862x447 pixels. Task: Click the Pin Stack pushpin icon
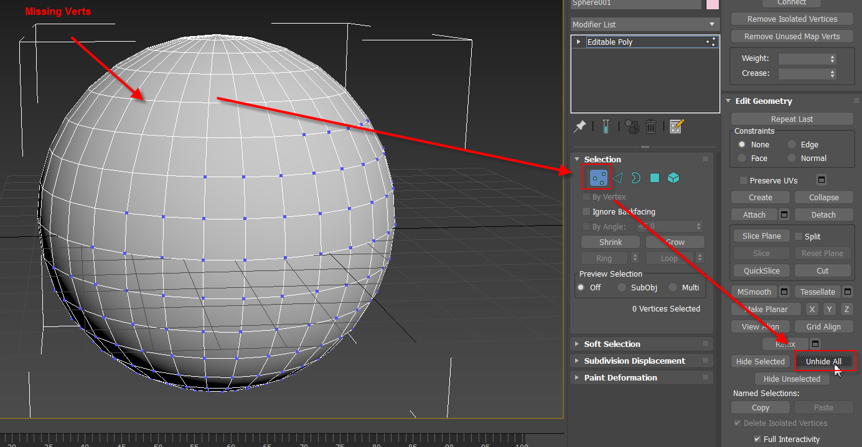coord(579,127)
